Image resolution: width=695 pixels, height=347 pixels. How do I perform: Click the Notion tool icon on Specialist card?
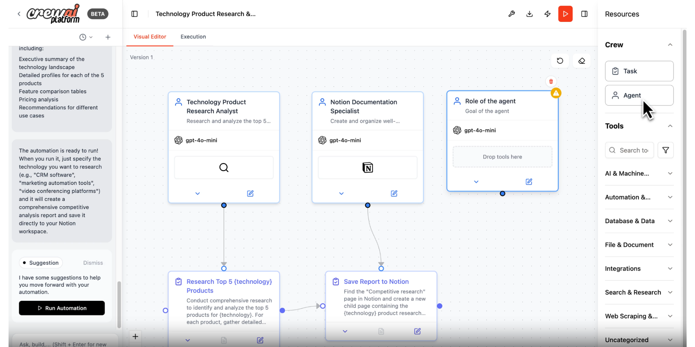pyautogui.click(x=367, y=167)
